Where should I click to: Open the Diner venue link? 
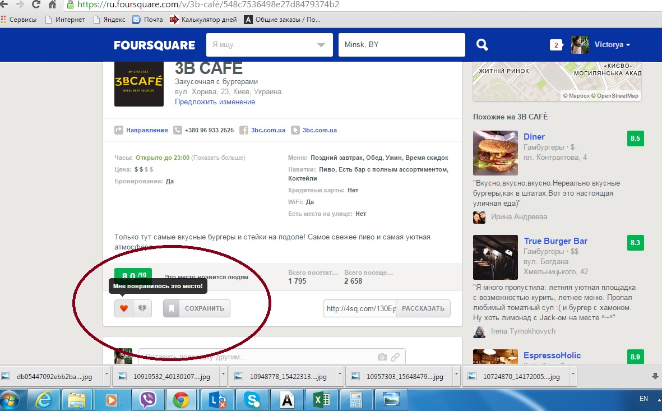pos(534,137)
